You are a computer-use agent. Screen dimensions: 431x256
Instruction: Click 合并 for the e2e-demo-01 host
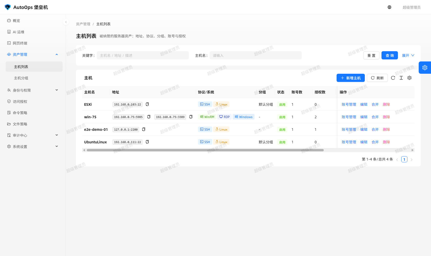pos(375,129)
